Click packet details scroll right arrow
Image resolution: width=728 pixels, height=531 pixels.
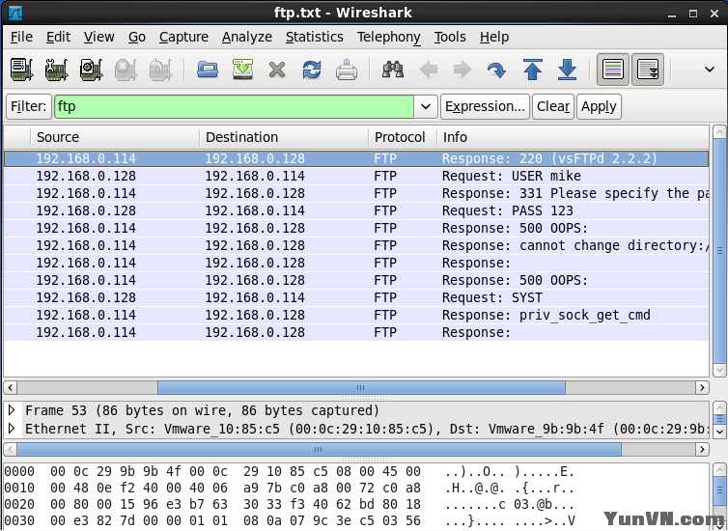pos(702,449)
